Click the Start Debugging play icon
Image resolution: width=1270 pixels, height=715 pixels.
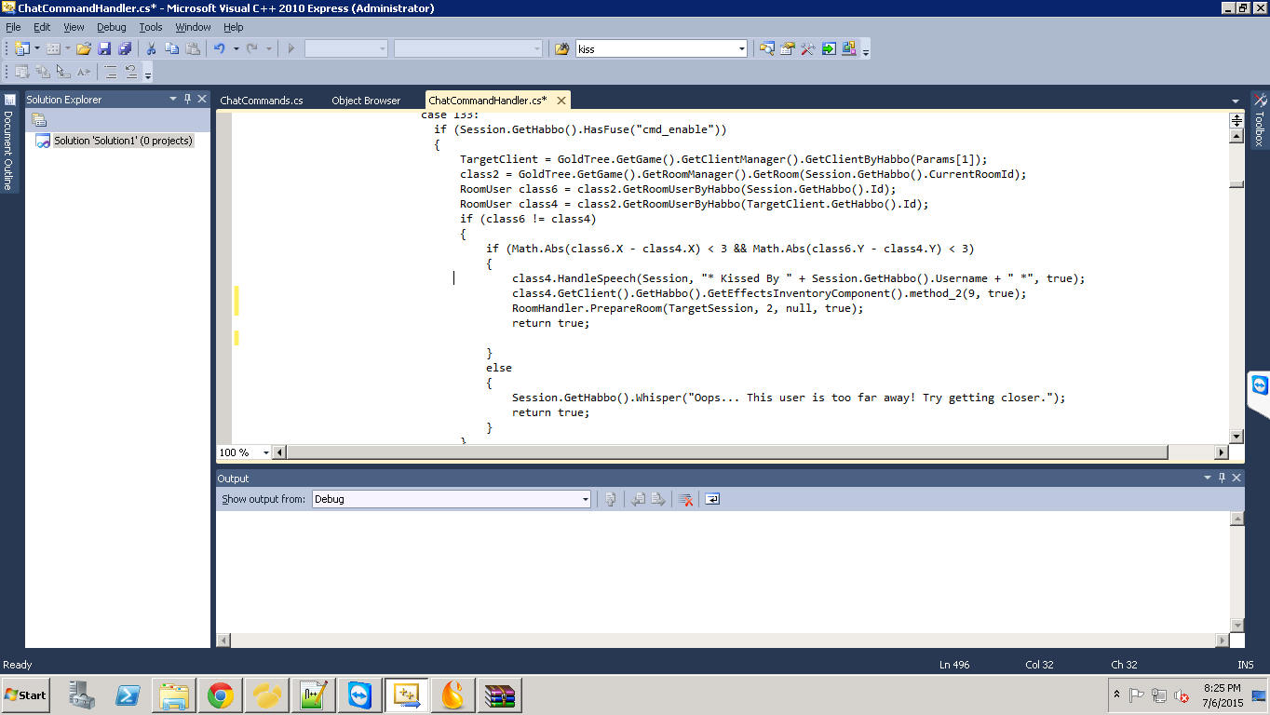(x=290, y=48)
